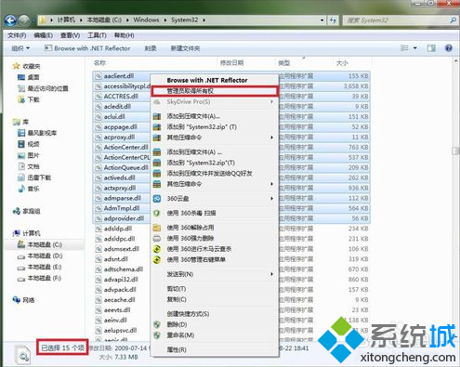Click the 360杀毒 shield icon
The image size is (460, 367).
click(157, 213)
